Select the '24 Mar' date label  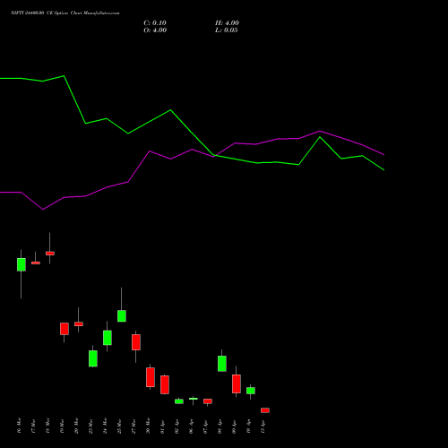105,426
